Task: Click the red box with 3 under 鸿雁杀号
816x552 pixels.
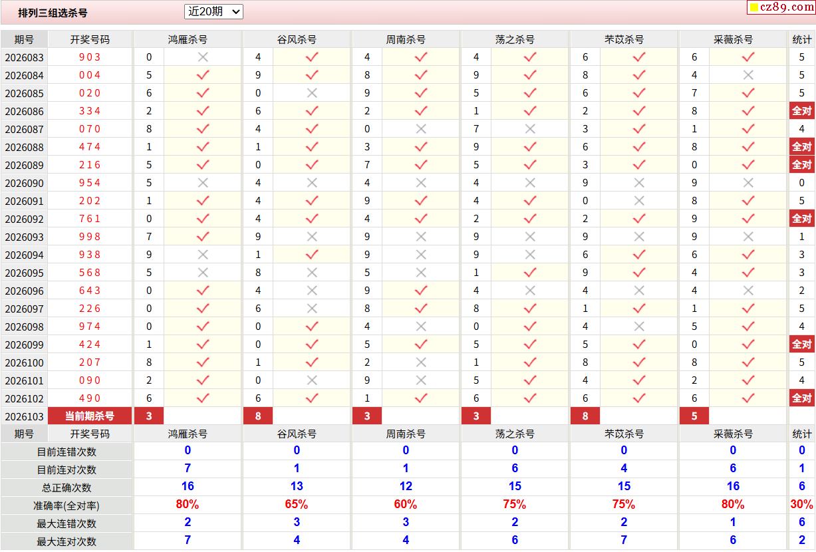Action: tap(149, 416)
